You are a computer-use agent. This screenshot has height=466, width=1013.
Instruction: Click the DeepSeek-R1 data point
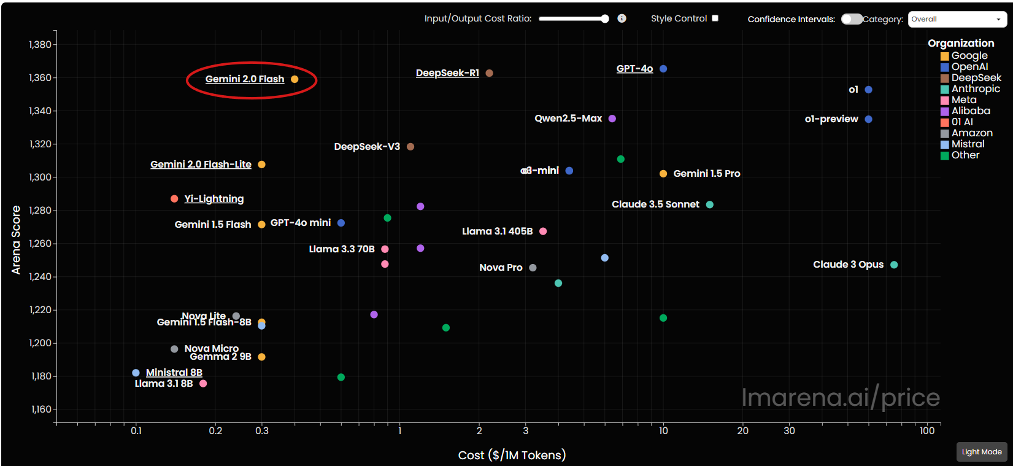[x=489, y=73]
